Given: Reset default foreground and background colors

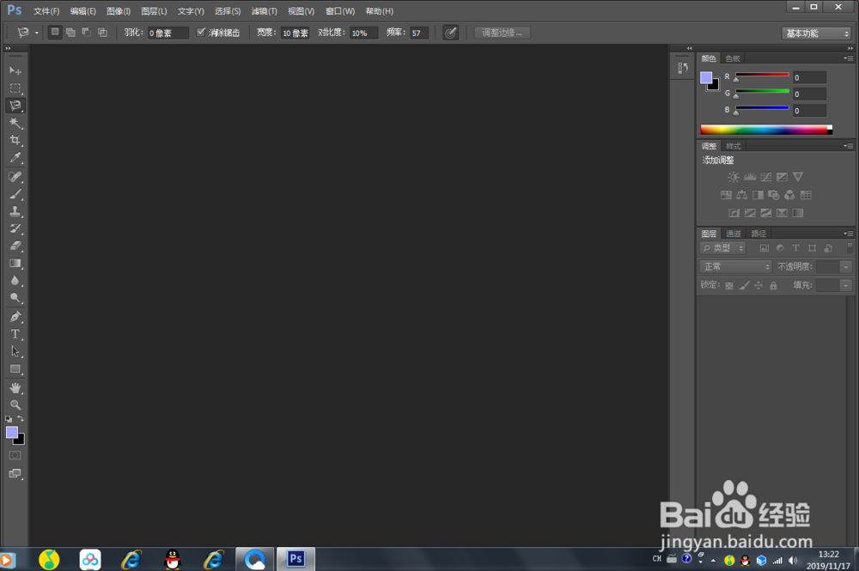Looking at the screenshot, I should pyautogui.click(x=9, y=419).
